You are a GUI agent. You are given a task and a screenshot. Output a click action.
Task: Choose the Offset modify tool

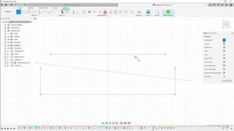pos(67,12)
